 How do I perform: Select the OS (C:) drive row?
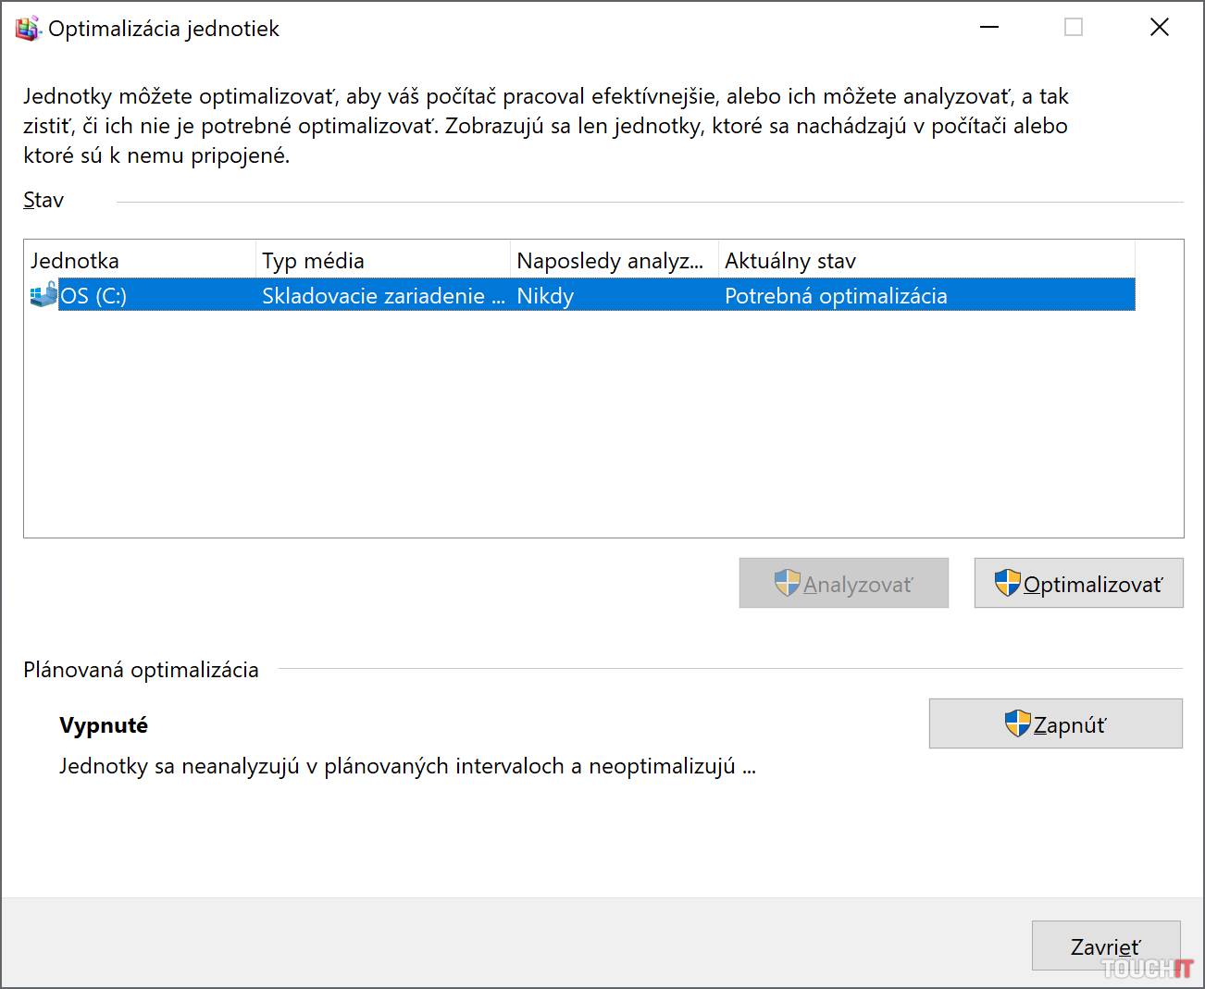click(x=580, y=295)
